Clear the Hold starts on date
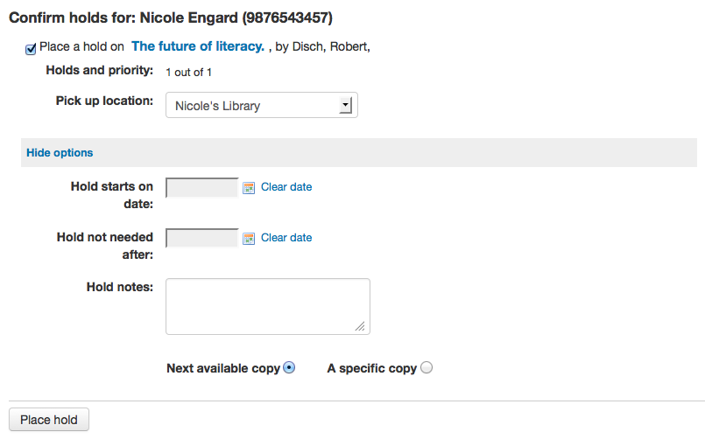The width and height of the screenshot is (705, 439). 286,187
